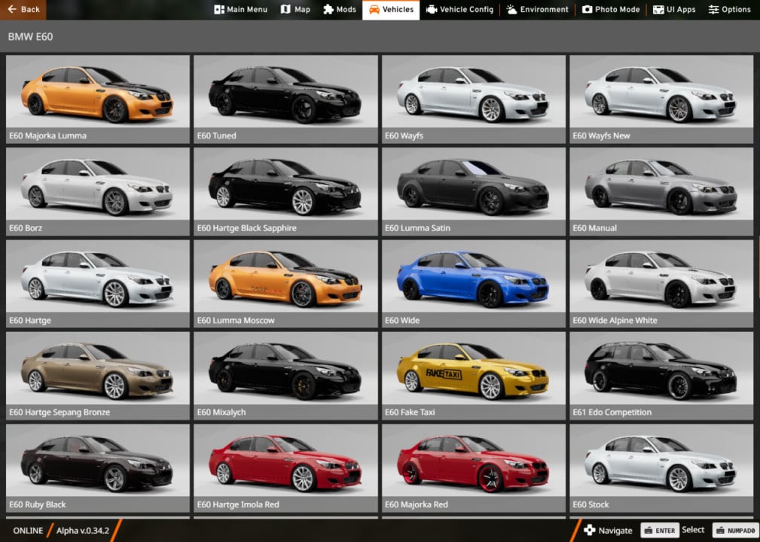Pick the E61 Edo Competition wagon
The width and height of the screenshot is (760, 542).
point(661,376)
